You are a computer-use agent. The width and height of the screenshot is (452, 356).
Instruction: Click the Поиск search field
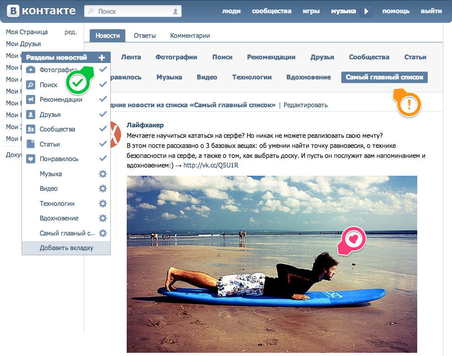133,10
